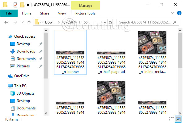183x123 pixels.
Task: Click the pin icon beside Documents
Action: pyautogui.click(x=40, y=59)
